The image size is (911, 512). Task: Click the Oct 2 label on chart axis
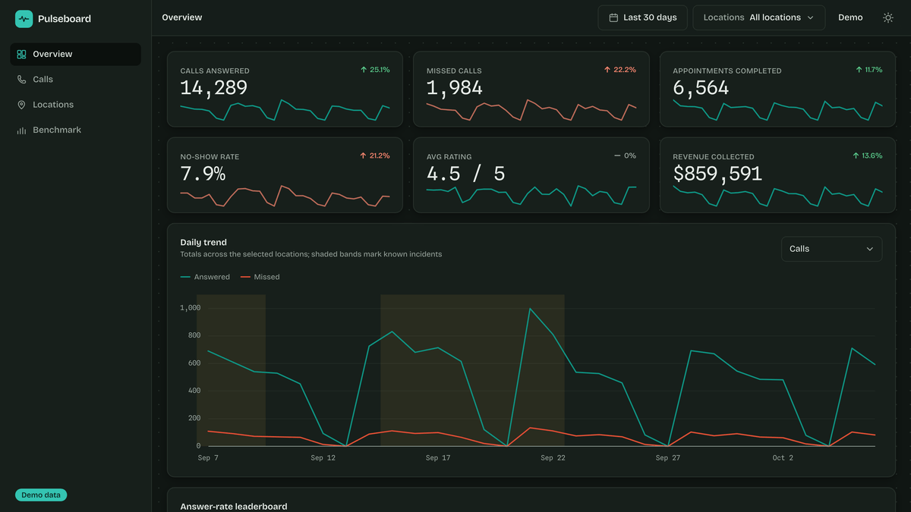pos(783,458)
